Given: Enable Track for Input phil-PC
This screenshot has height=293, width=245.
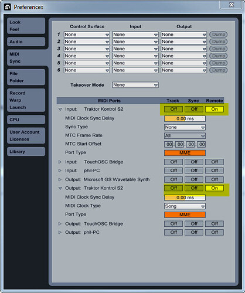Looking at the screenshot, I should point(173,171).
